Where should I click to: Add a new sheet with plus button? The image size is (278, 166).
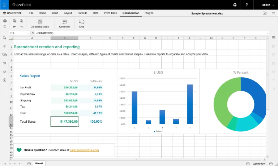tap(29, 164)
